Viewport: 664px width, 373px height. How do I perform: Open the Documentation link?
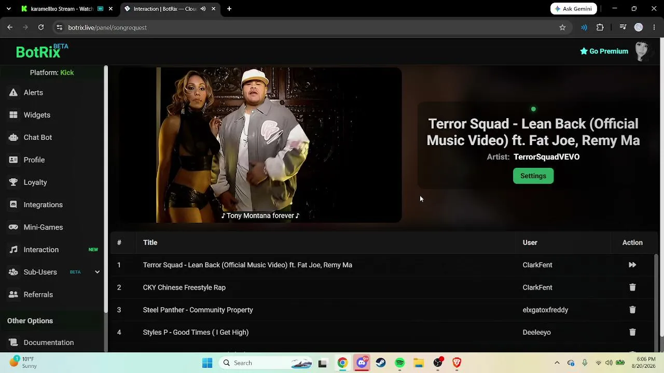tap(48, 342)
